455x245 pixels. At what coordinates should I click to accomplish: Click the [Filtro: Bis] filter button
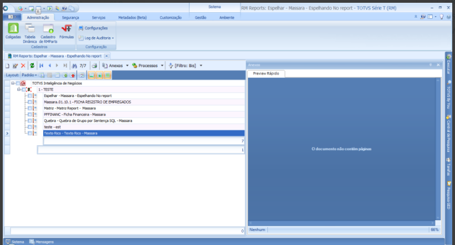coord(182,66)
